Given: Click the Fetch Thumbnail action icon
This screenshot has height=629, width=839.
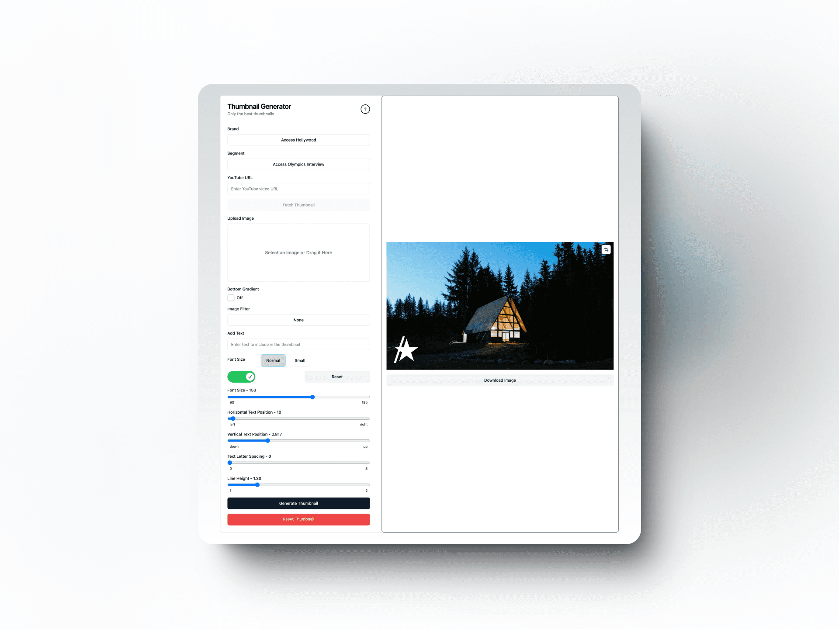Looking at the screenshot, I should pos(298,204).
